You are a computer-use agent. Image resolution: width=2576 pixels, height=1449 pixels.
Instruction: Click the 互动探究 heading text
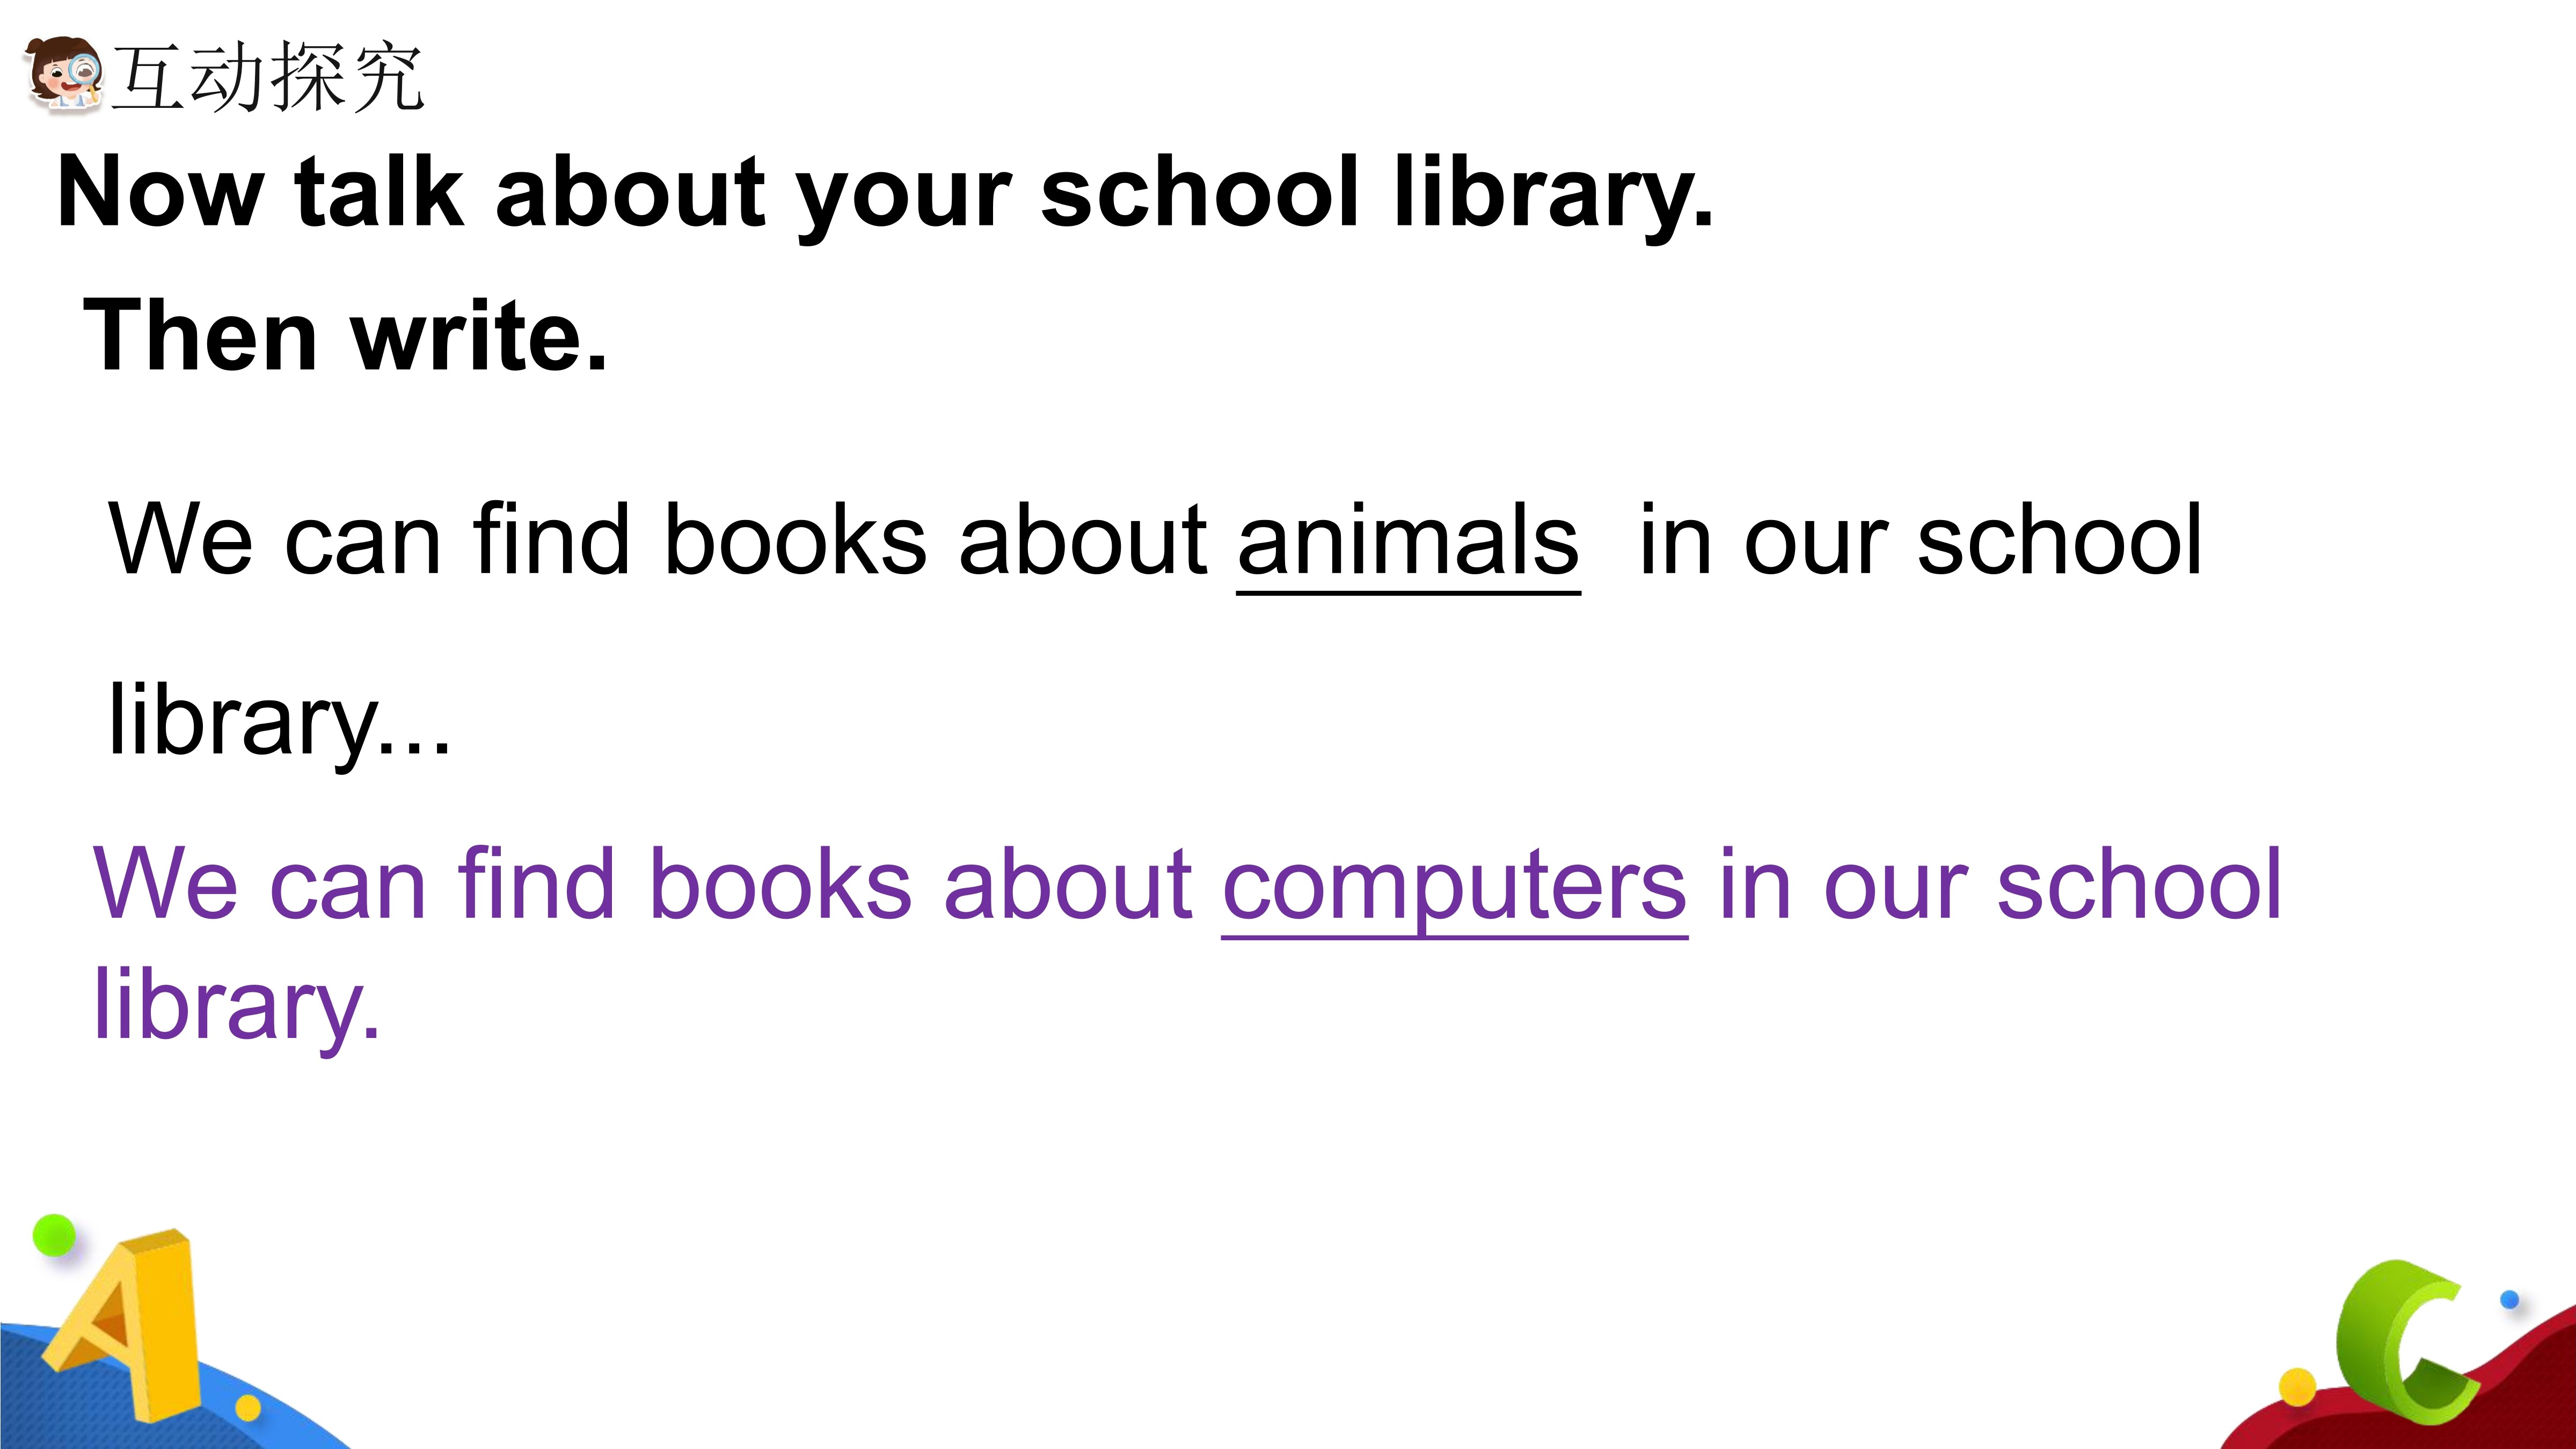[268, 76]
